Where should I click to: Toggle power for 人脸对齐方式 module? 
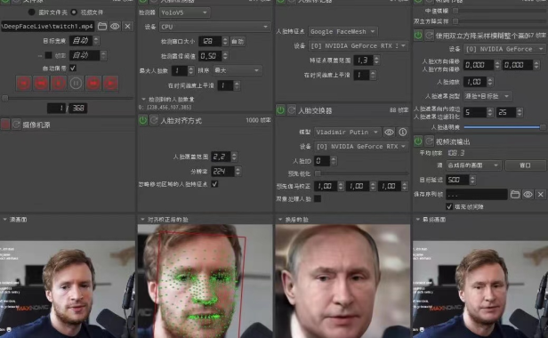(x=143, y=121)
